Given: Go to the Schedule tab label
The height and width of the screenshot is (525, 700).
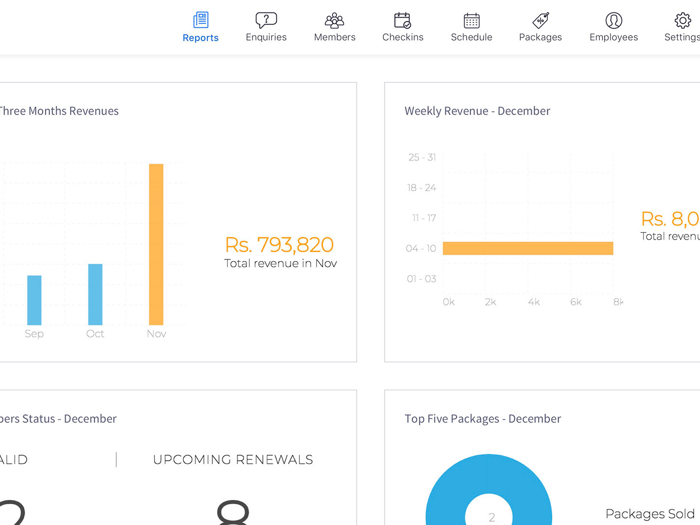Looking at the screenshot, I should [x=472, y=37].
